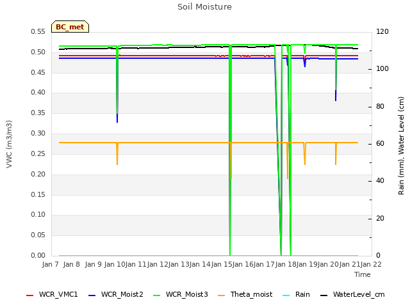Click the 40 right axis tick label
The image size is (410, 307).
point(380,180)
